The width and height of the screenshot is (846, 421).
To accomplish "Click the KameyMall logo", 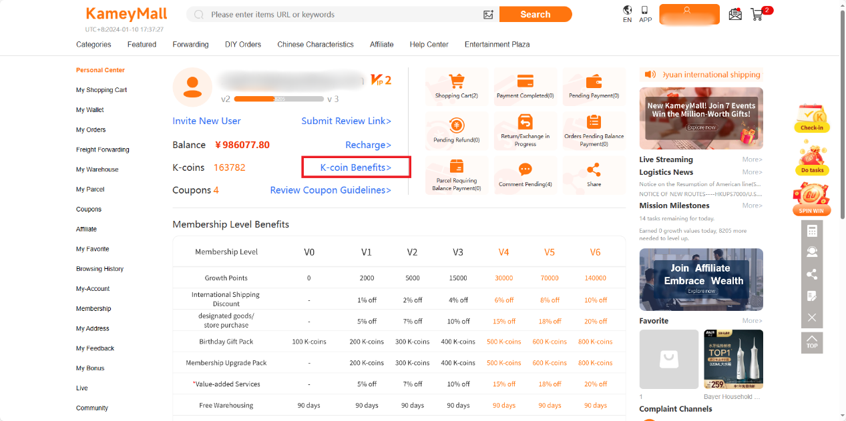I will [x=126, y=14].
